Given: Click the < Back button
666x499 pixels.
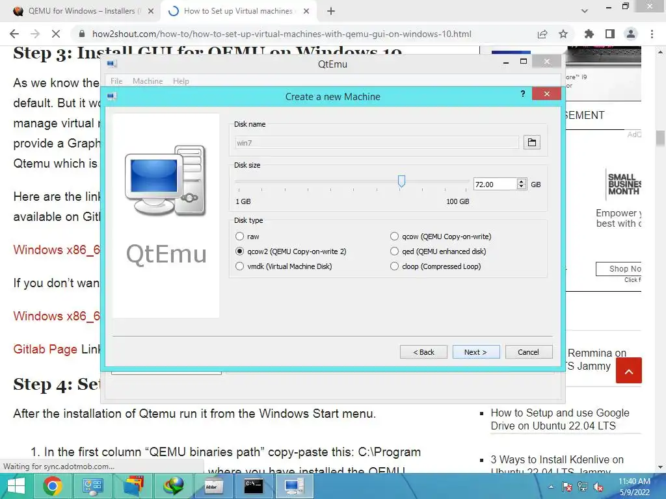Looking at the screenshot, I should (423, 352).
